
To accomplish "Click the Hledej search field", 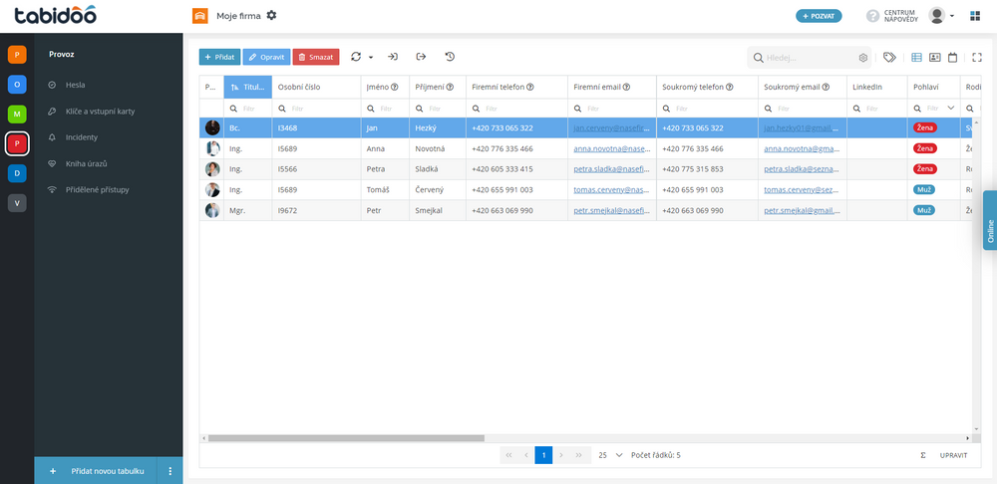I will [810, 58].
